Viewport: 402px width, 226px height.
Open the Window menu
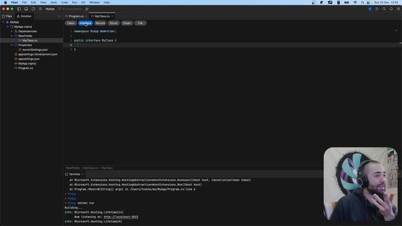coord(94,3)
